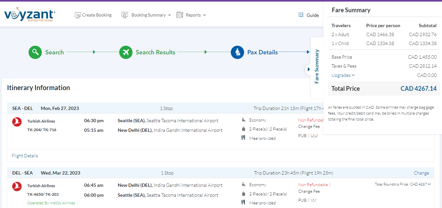Click the Voyzant logo
Screen dimensions: 442x208
(x=30, y=15)
